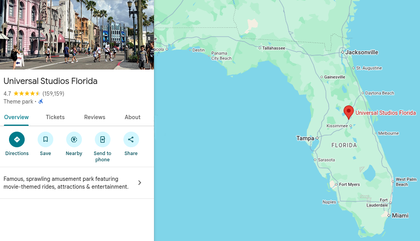The width and height of the screenshot is (420, 241).
Task: Click the description starting 'Famous, sprawling amusement park'
Action: [66, 183]
